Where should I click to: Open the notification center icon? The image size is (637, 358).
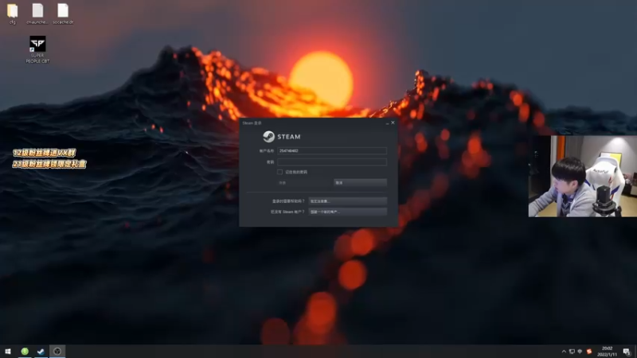627,352
